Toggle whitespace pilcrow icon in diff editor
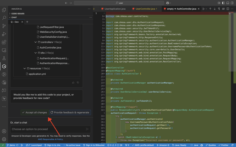The image size is (236, 147). tap(219, 9)
